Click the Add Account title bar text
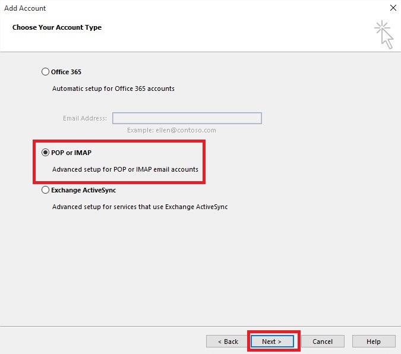The height and width of the screenshot is (354, 401). pos(25,8)
